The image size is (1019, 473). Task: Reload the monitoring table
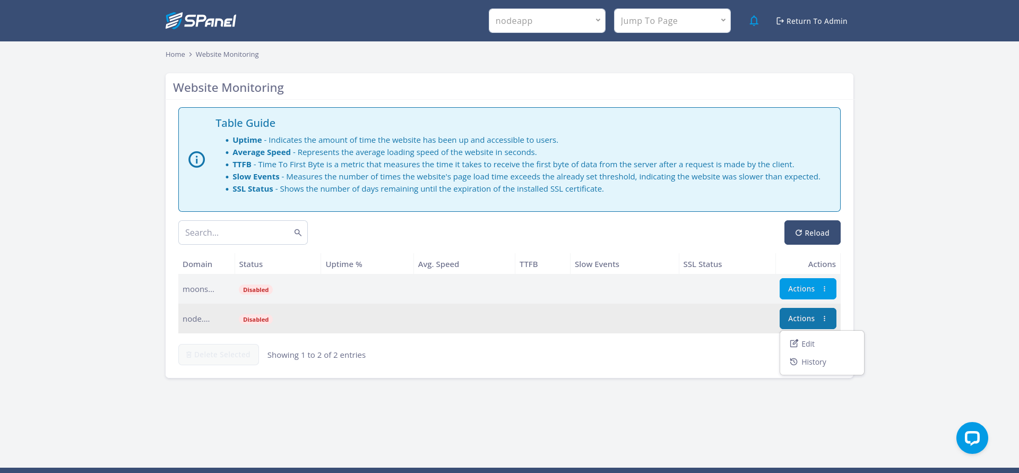[812, 233]
